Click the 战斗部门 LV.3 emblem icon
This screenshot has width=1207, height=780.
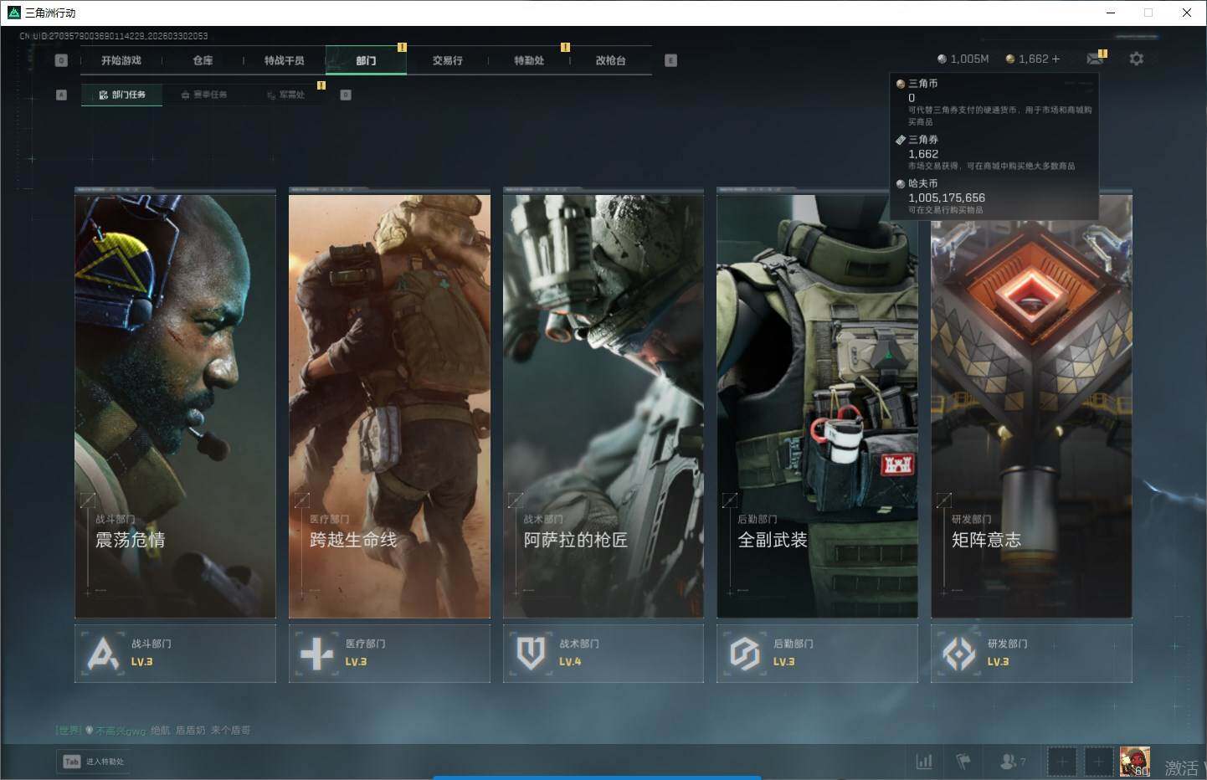point(103,653)
